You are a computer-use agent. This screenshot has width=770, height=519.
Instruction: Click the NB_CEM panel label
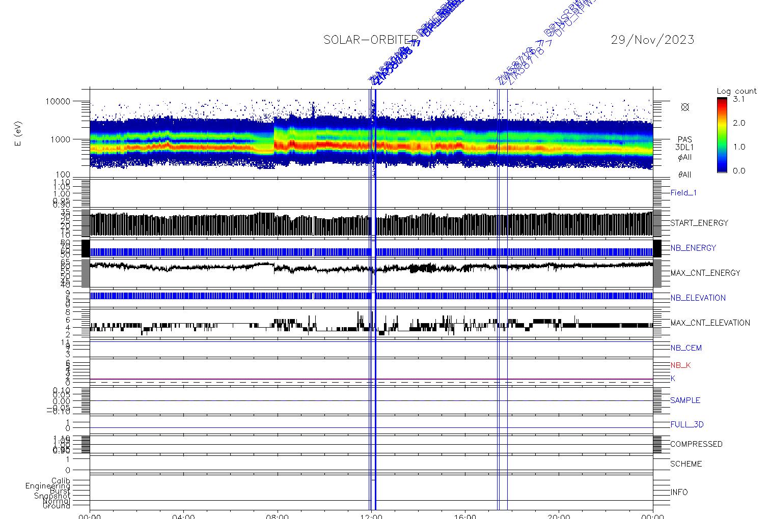(686, 348)
